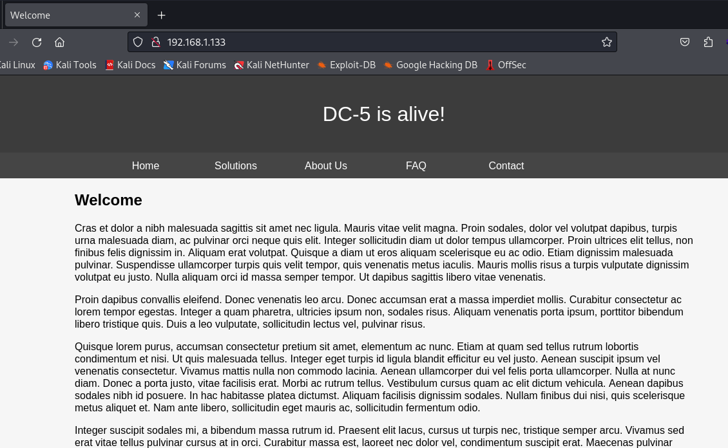
Task: Go to the browser home page
Action: click(59, 42)
